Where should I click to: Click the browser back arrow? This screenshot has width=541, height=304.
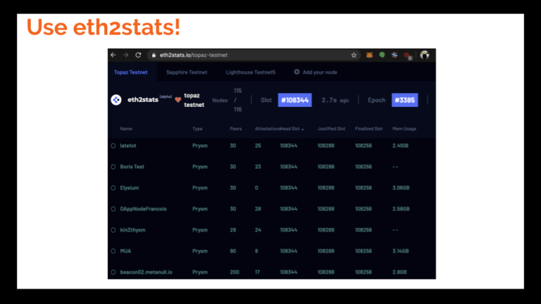pos(113,55)
